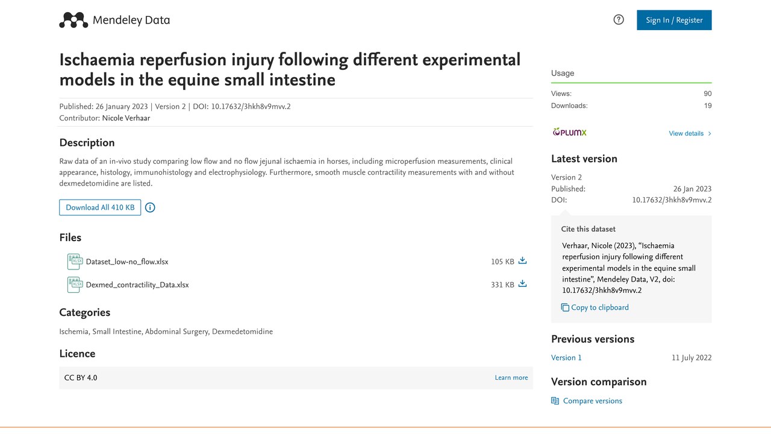The height and width of the screenshot is (434, 771).
Task: Click the Compare versions link text
Action: click(593, 401)
